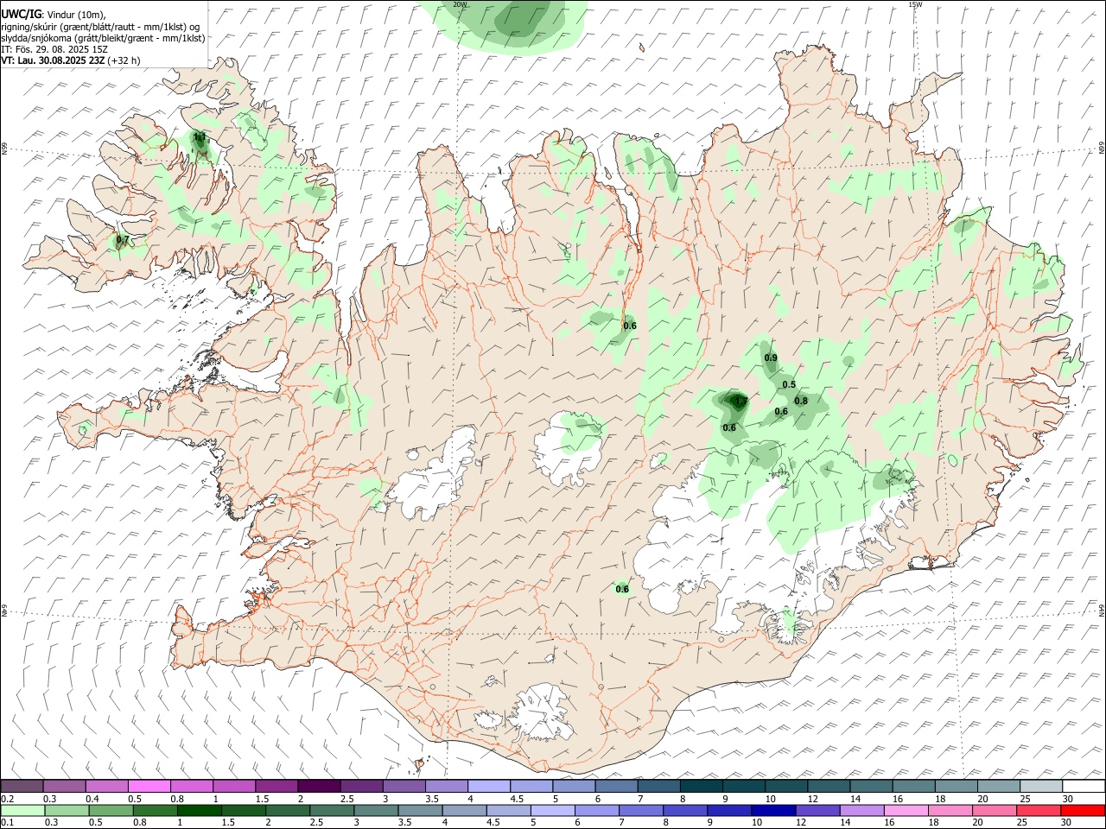Click the 'IT: Fös. 29. 08. 2025 15Z' line

point(54,49)
